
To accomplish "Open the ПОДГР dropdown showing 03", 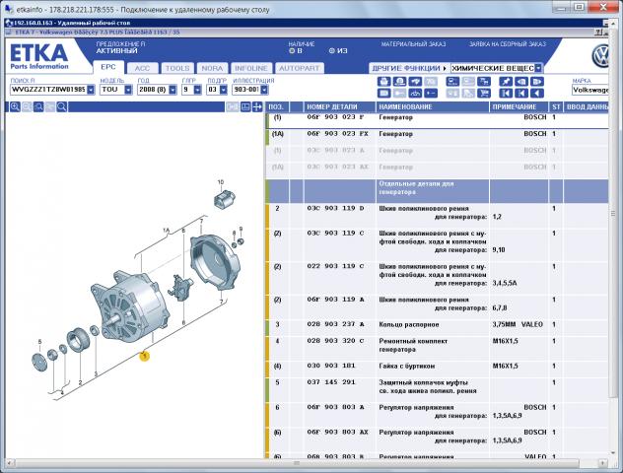I will [224, 90].
